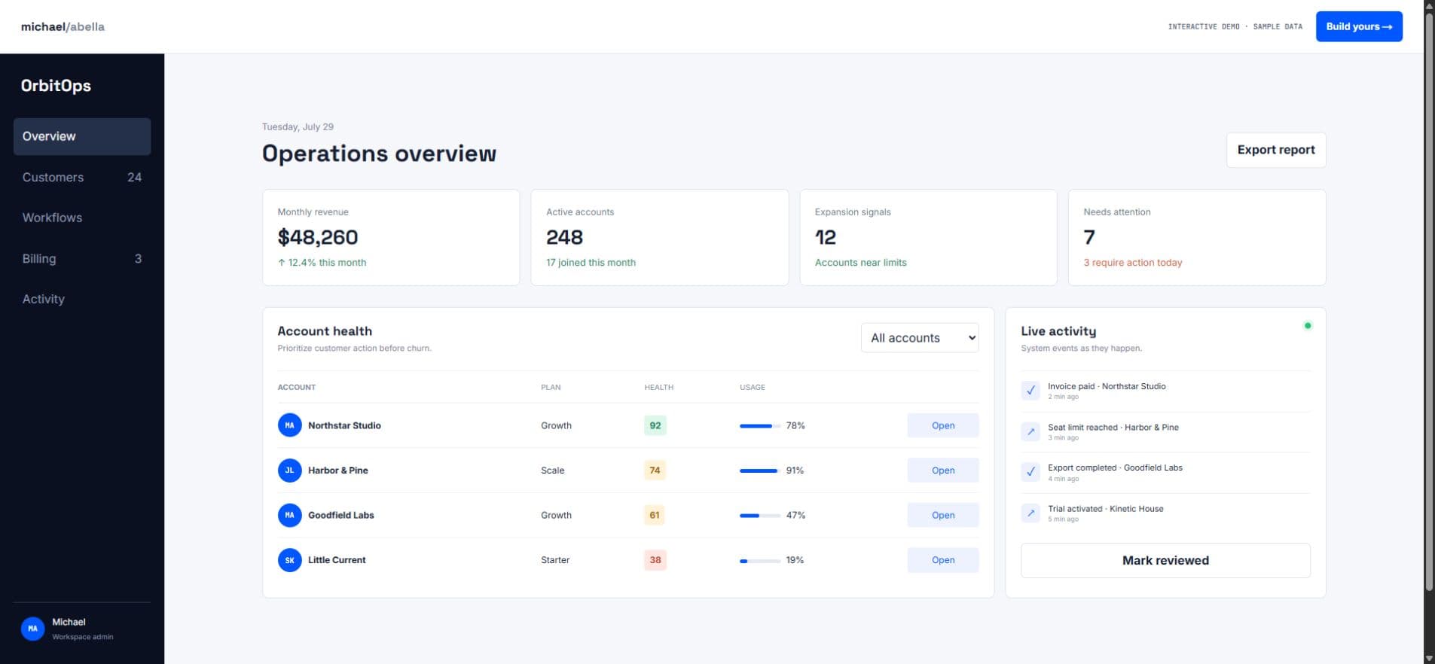Click the arrow icon for Trial activated
1435x664 pixels.
click(1030, 513)
